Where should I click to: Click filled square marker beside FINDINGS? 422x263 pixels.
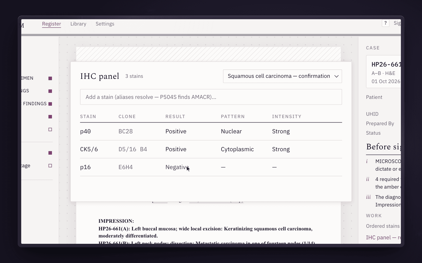pos(50,104)
